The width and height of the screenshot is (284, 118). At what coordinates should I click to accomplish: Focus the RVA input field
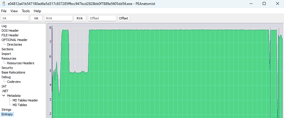click(x=58, y=18)
